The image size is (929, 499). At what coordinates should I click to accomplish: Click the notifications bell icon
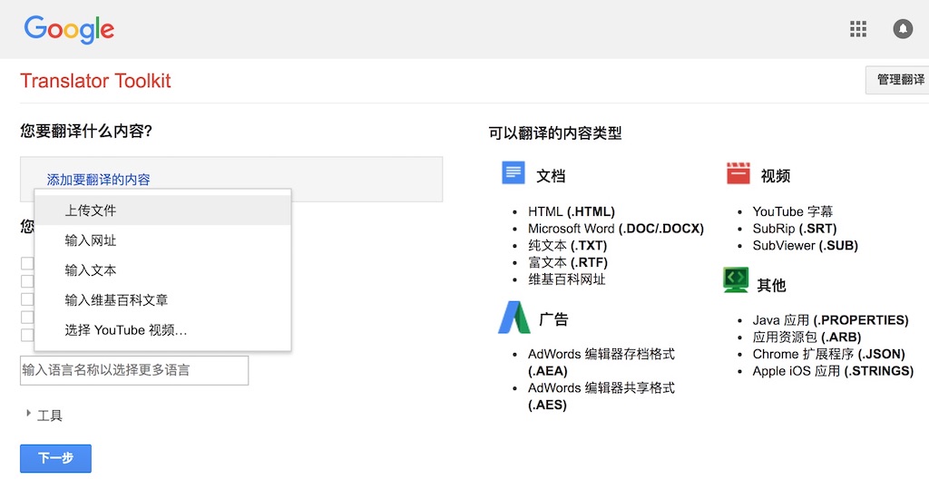tap(903, 29)
